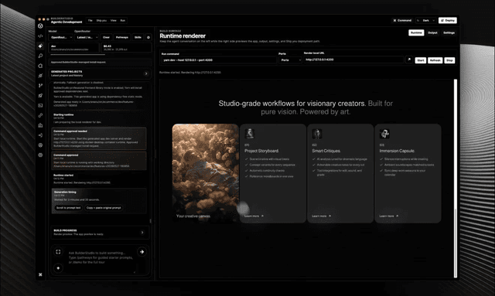Click the sign-in arrow icon in the sidebar
495x296 pixels.
coord(40,135)
